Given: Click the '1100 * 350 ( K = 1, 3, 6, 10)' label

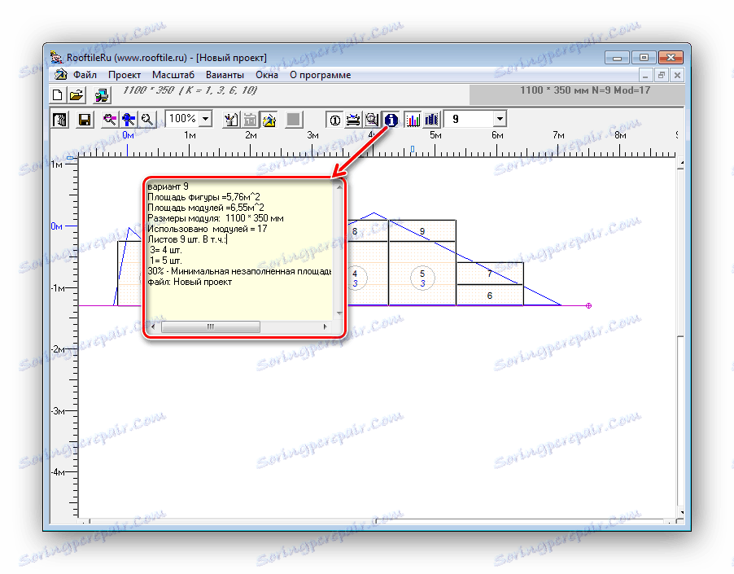Looking at the screenshot, I should pyautogui.click(x=190, y=90).
